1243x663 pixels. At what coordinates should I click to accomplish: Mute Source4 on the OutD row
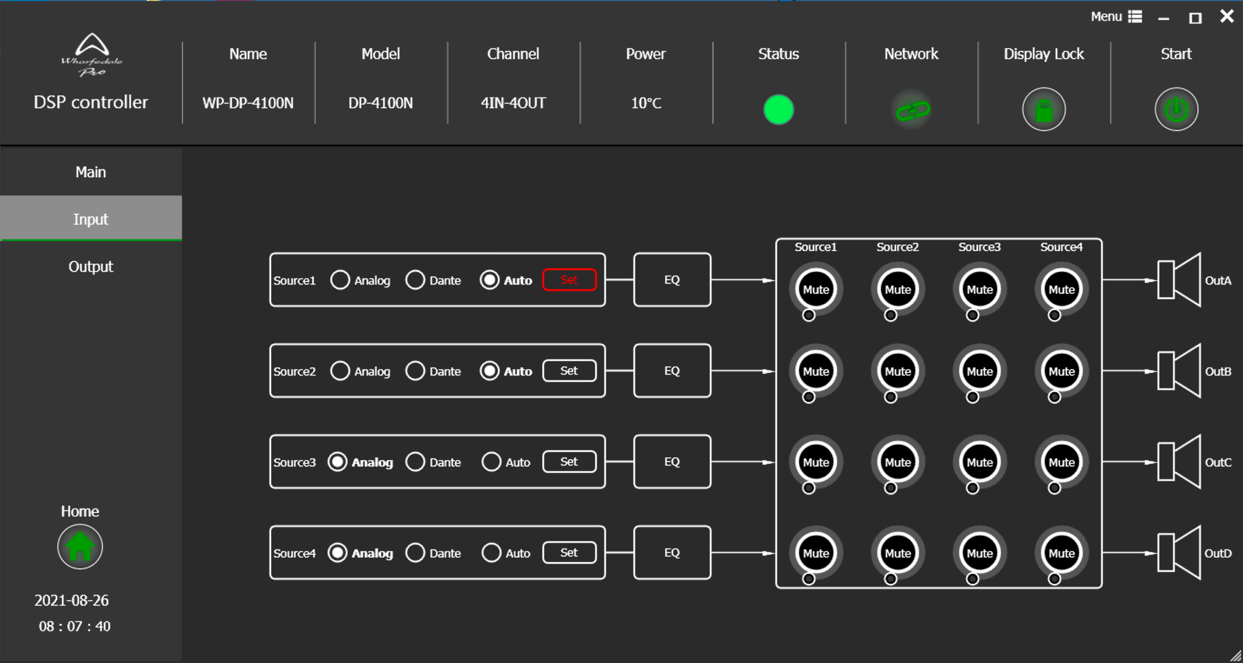pos(1061,553)
